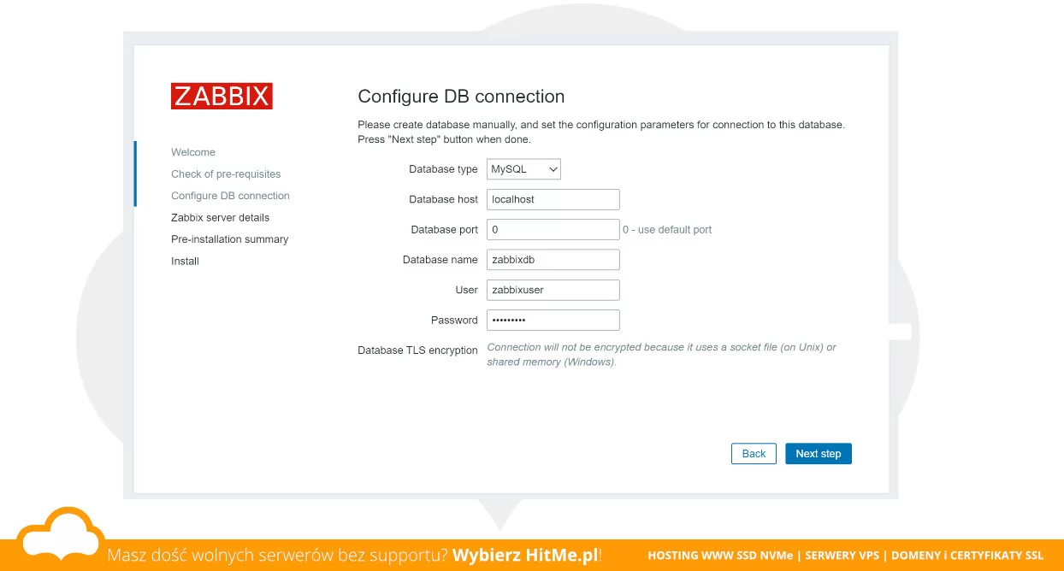Click the Database TLS encryption label
1064x571 pixels.
click(417, 350)
